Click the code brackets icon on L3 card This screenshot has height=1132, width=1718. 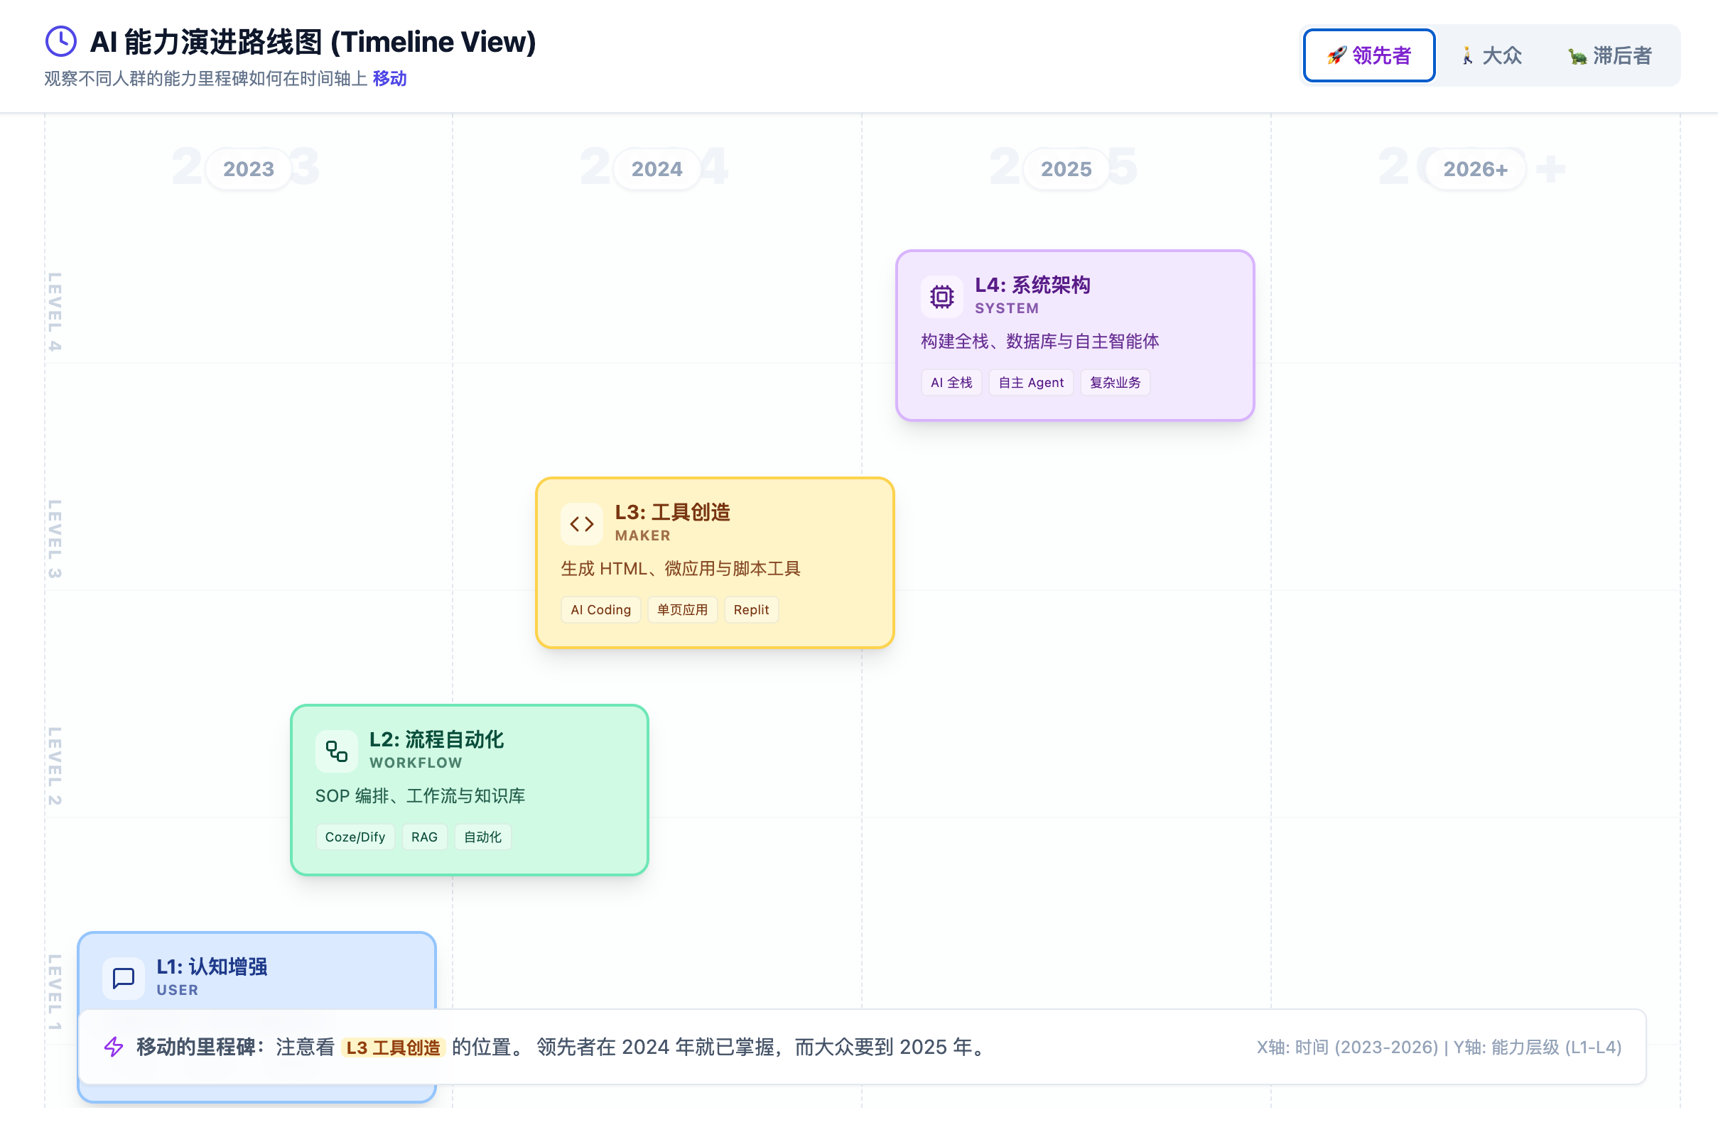point(581,524)
